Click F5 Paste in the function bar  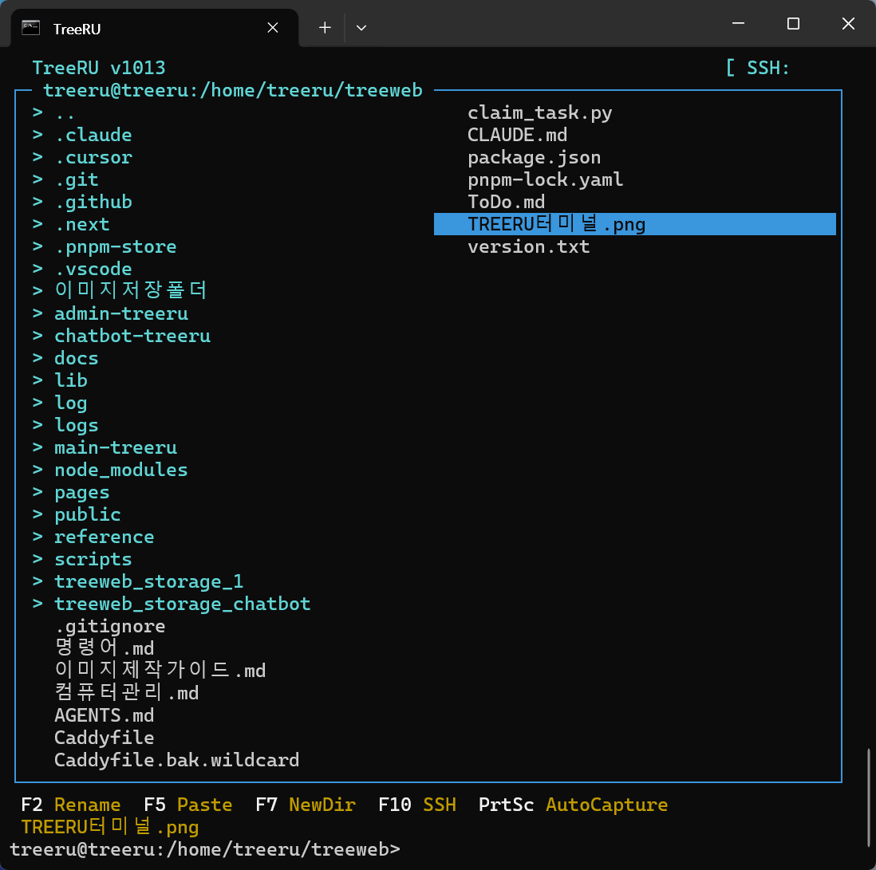188,805
